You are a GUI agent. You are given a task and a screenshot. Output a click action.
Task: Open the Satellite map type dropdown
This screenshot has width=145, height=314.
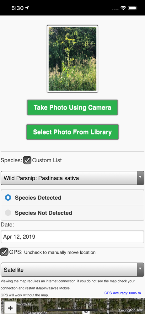(72, 270)
